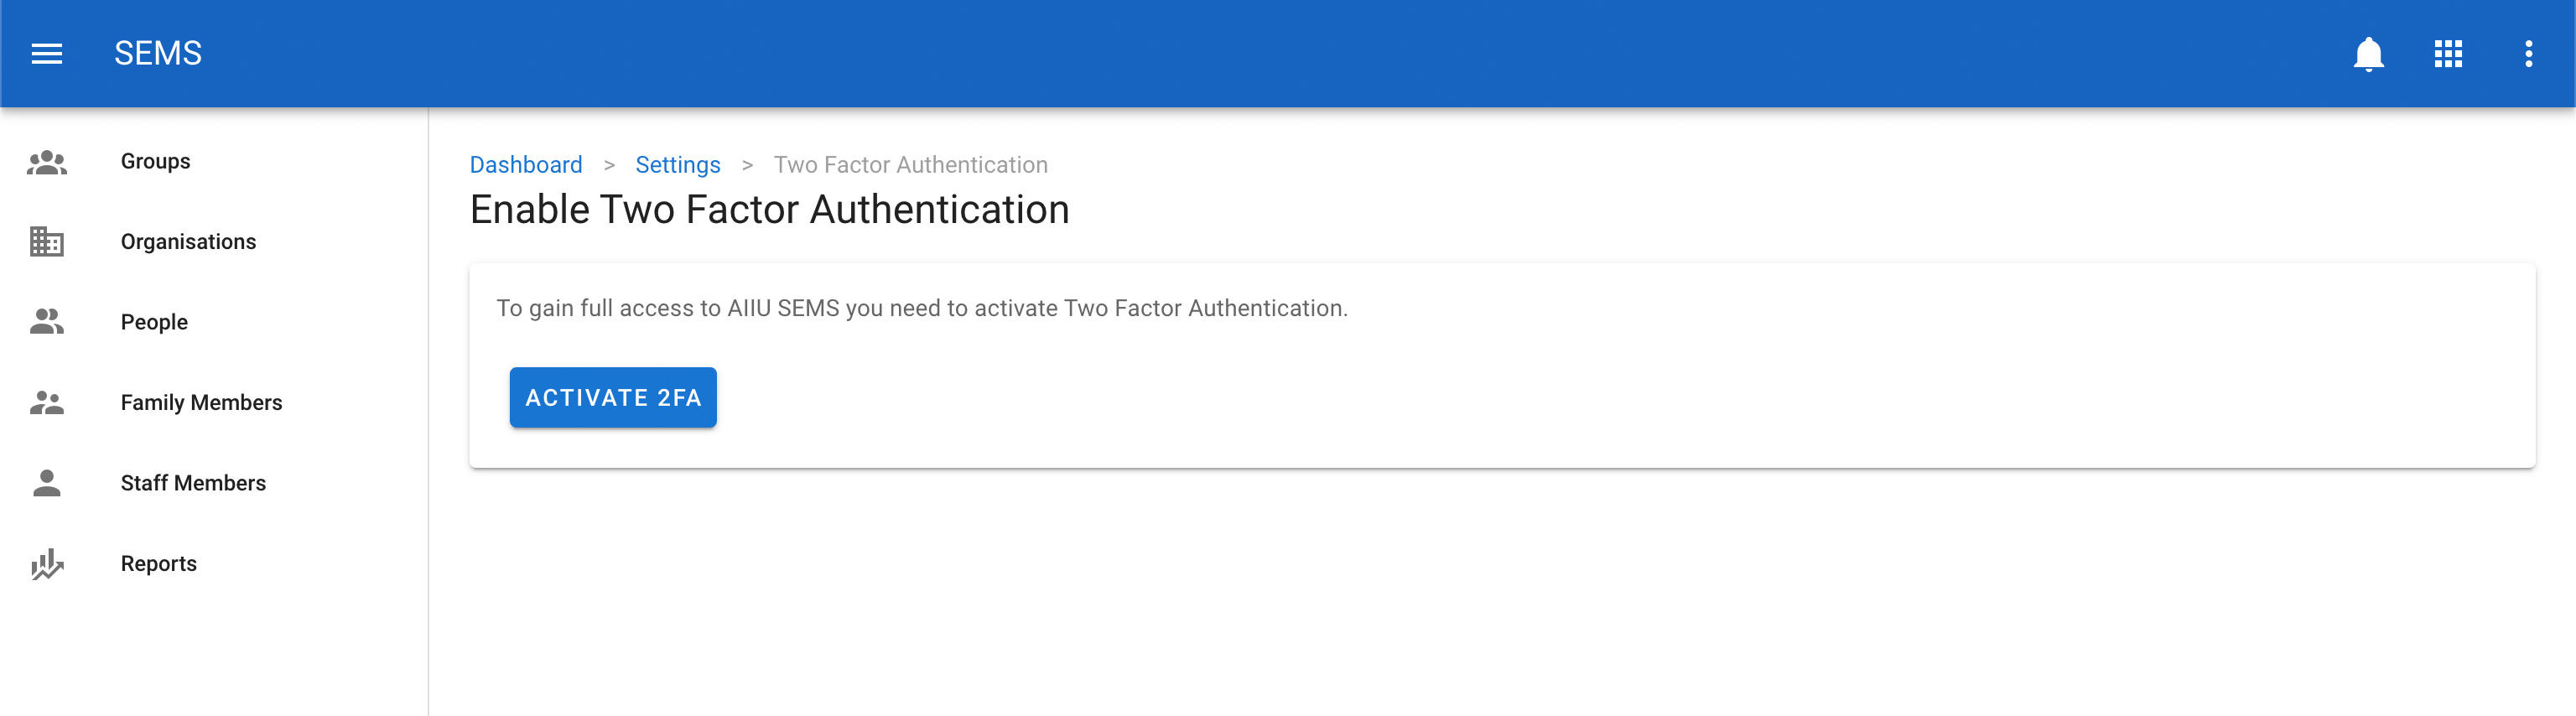Click the Staff Members person icon
Image resolution: width=2576 pixels, height=716 pixels.
point(47,483)
